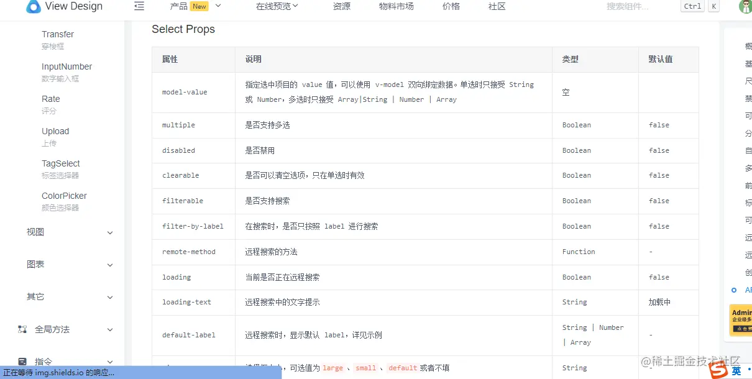
Task: Click the Sogou input method S icon
Action: point(720,370)
